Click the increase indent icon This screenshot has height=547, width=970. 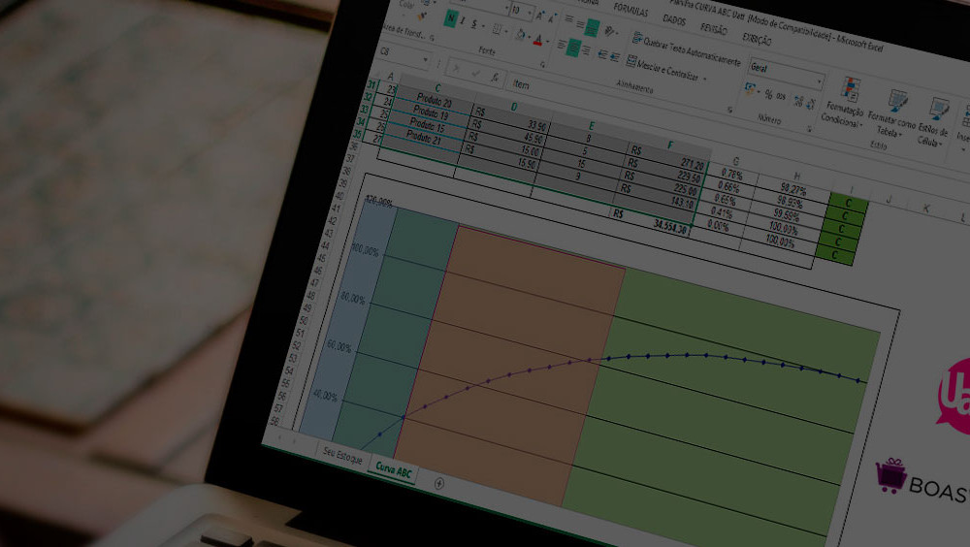614,57
